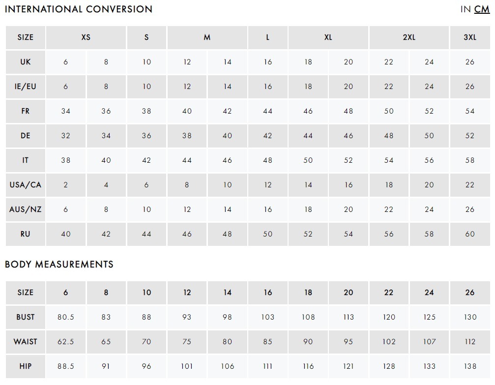The height and width of the screenshot is (385, 495).
Task: Select hip measurement 138
Action: [470, 366]
